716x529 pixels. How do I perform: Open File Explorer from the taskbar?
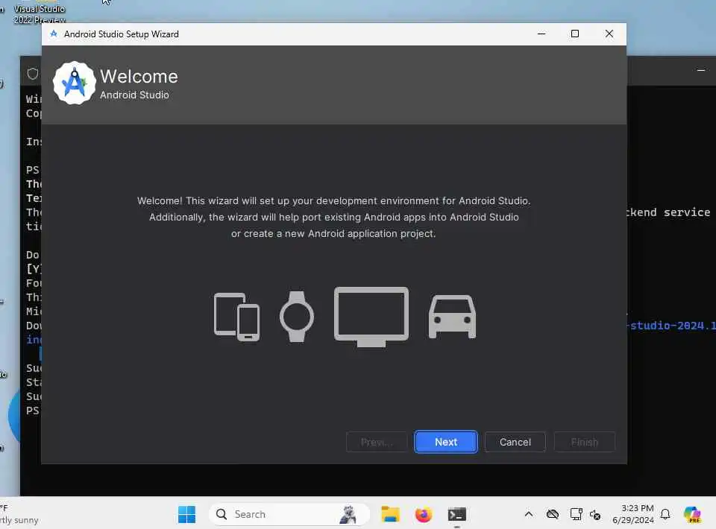(390, 514)
